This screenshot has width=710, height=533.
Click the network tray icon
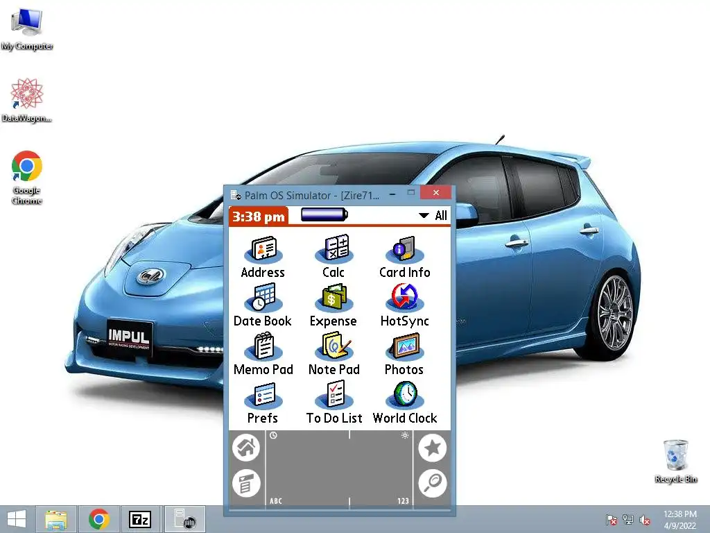tap(628, 520)
